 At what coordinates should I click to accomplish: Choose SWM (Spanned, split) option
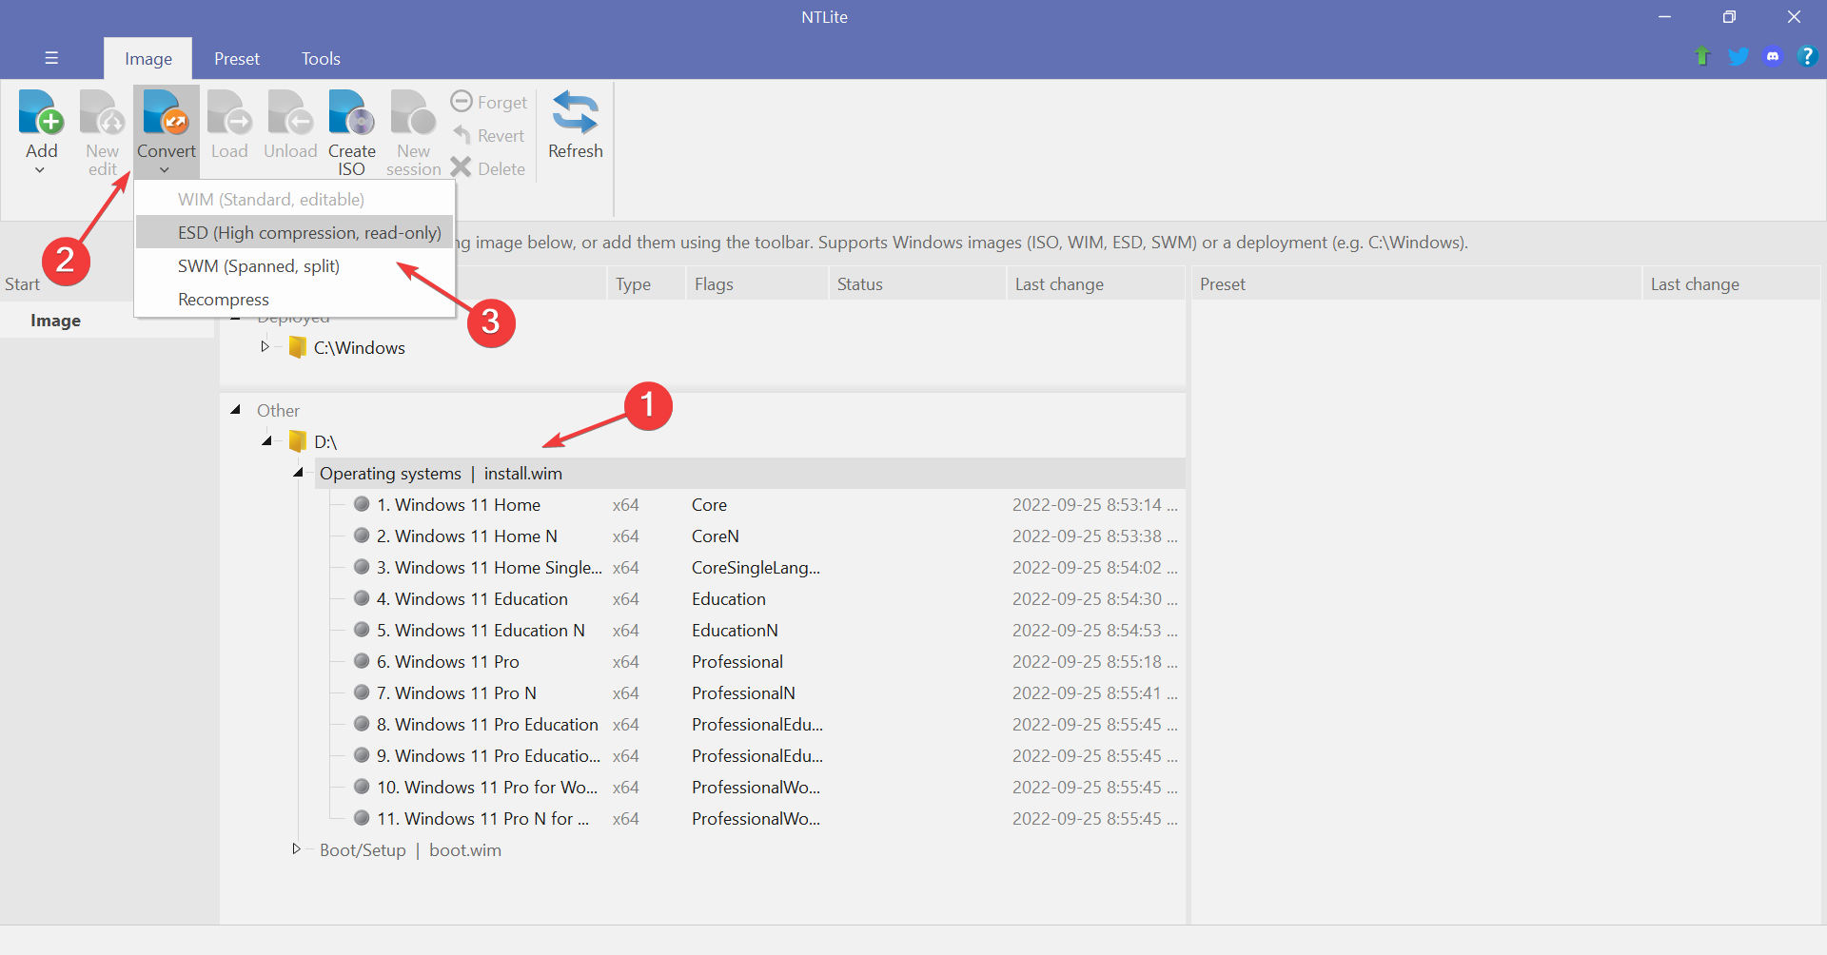294,266
